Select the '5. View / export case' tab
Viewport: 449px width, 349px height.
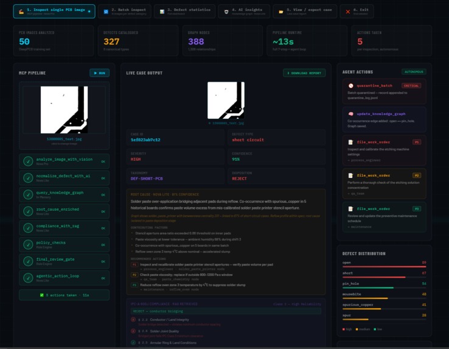[305, 12]
